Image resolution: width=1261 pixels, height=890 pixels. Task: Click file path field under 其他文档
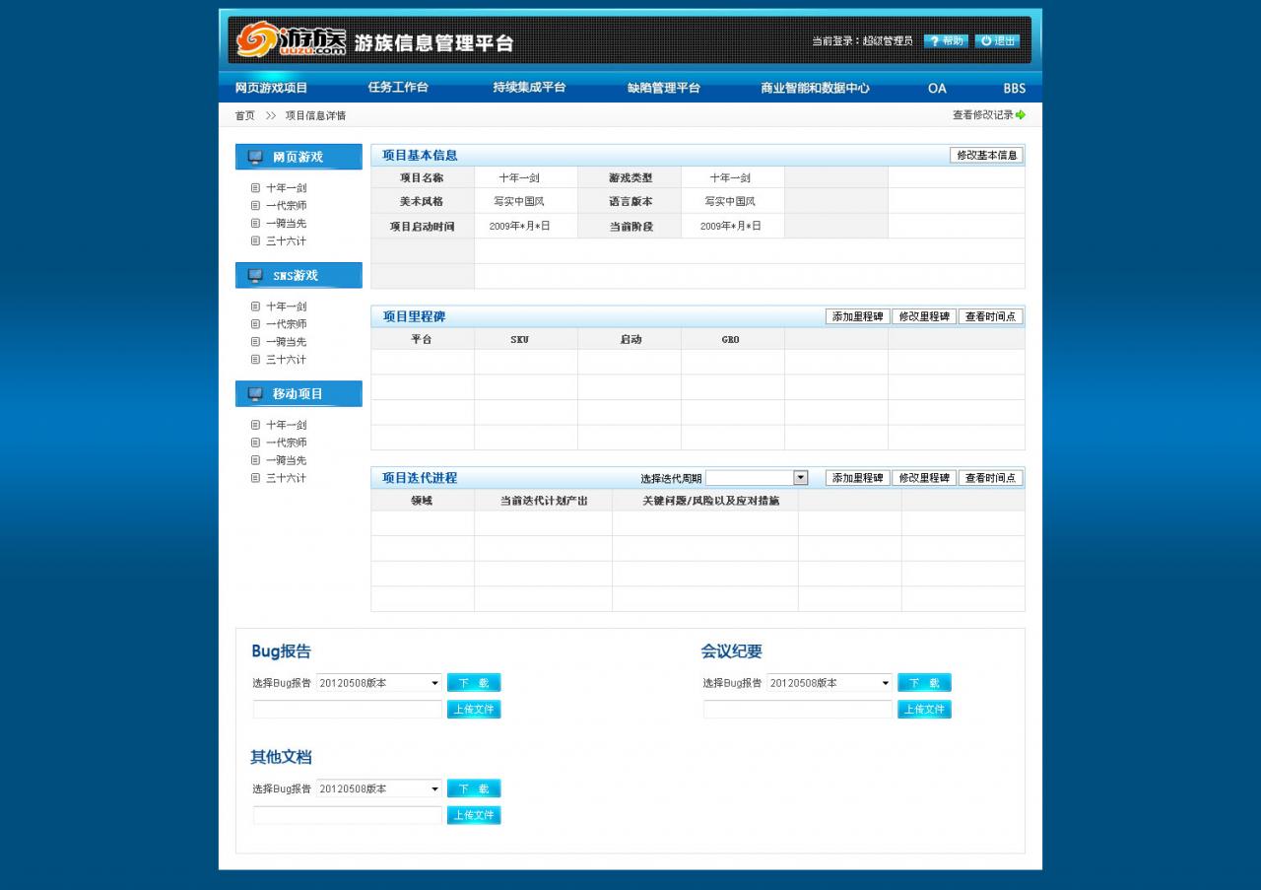[x=348, y=815]
